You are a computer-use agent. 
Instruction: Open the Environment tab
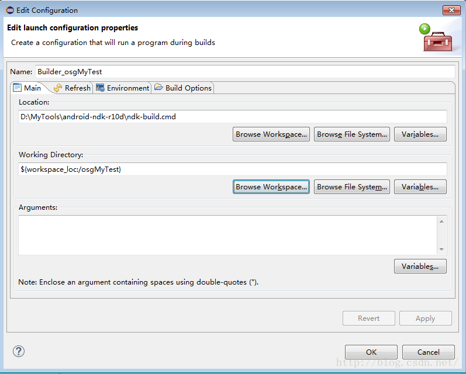[123, 88]
